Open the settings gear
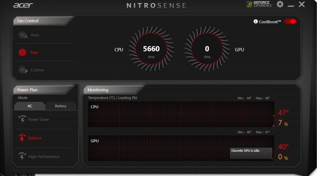Image resolution: width=317 pixels, height=176 pixels. [x=280, y=4]
